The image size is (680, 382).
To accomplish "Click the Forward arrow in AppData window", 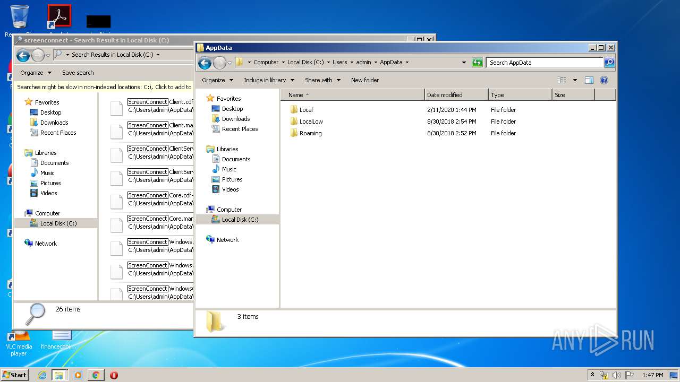I will tap(219, 63).
